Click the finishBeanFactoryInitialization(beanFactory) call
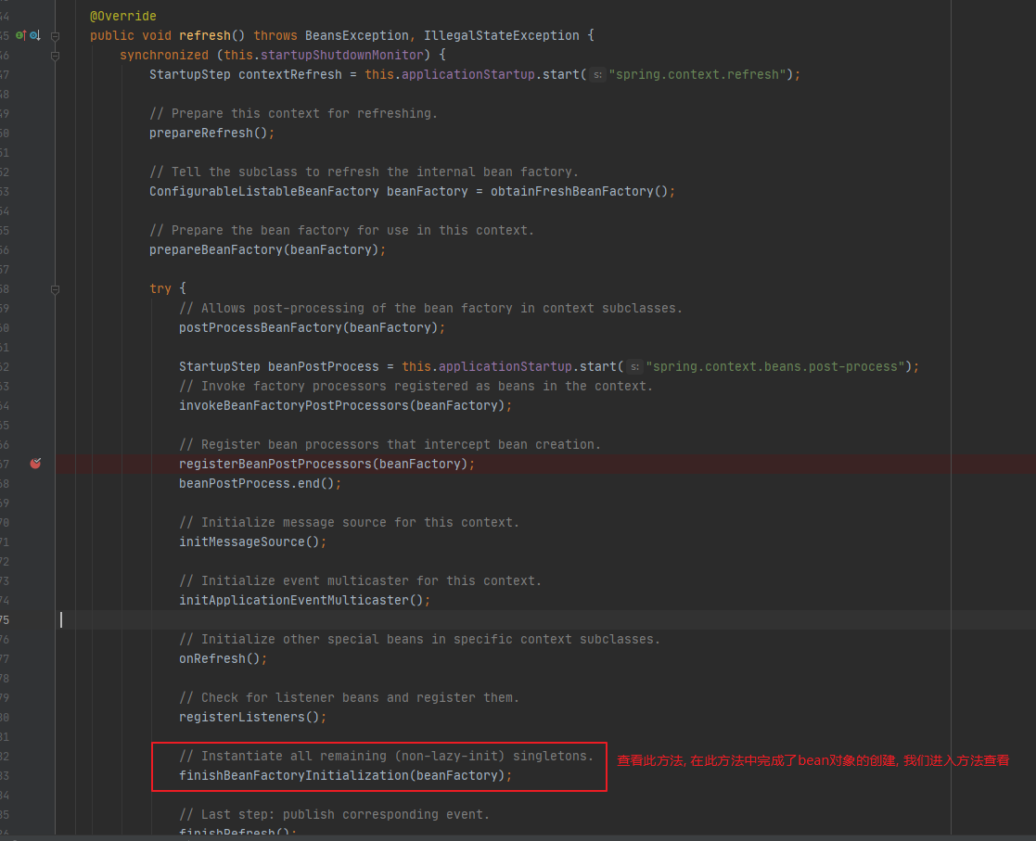1036x841 pixels. click(341, 775)
